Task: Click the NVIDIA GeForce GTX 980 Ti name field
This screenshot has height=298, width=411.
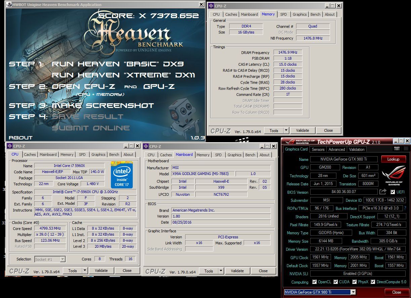Action: (344, 160)
